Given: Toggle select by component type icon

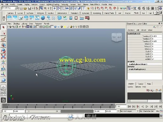Looking at the screenshot, I should click(45, 8).
